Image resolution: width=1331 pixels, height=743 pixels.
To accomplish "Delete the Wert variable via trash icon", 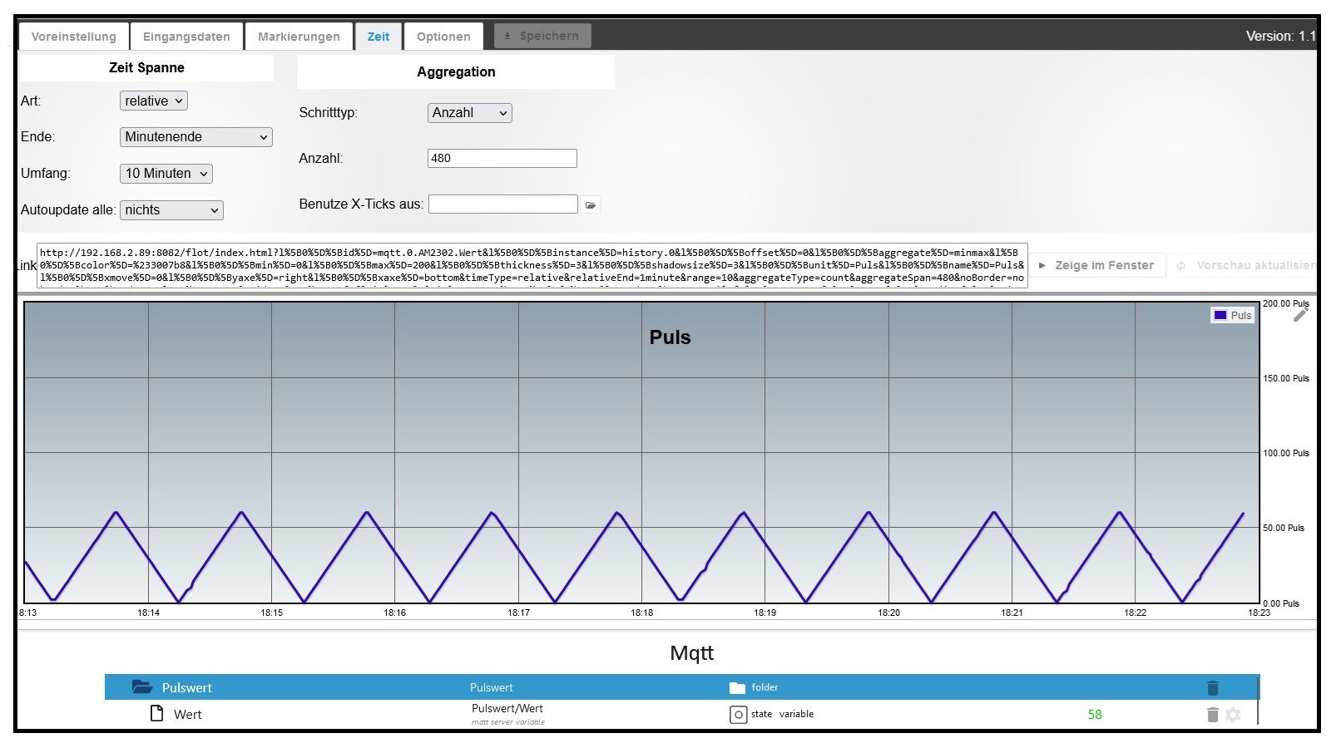I will pyautogui.click(x=1213, y=715).
